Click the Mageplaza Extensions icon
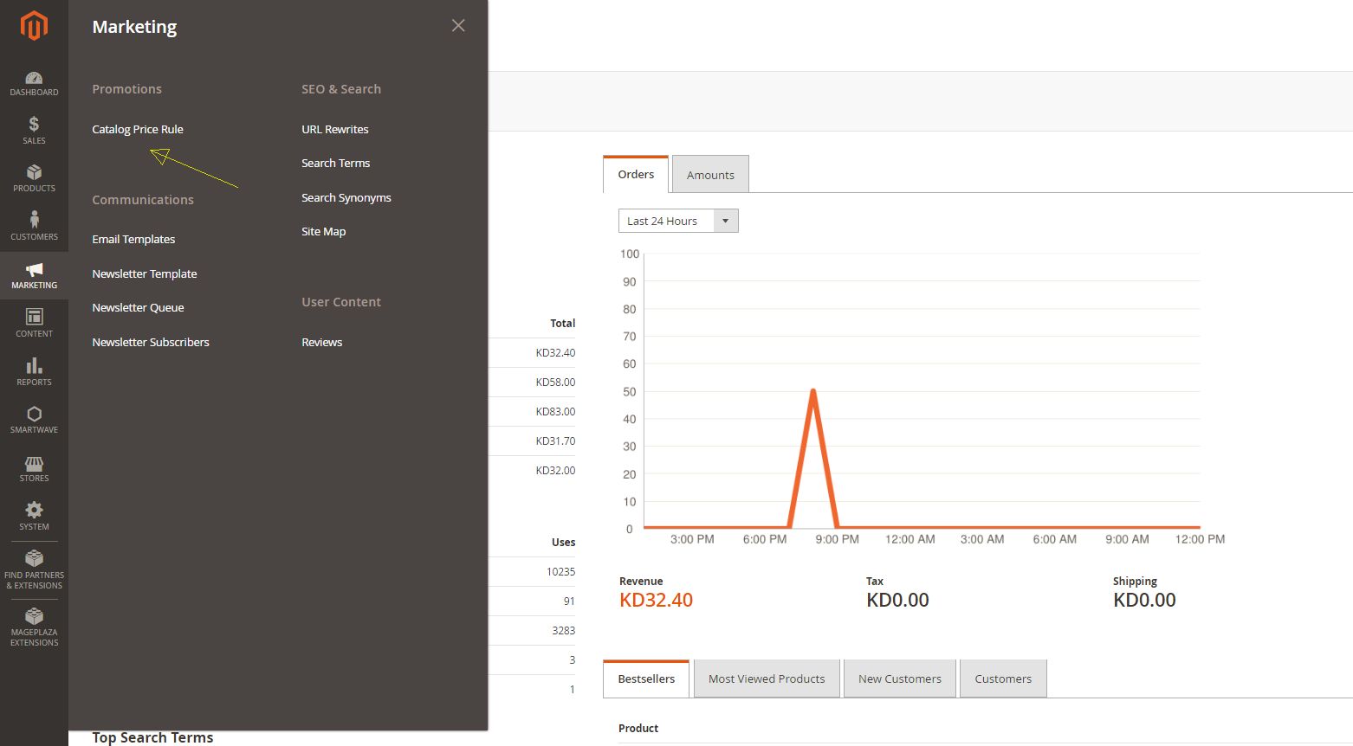This screenshot has height=746, width=1353. coord(34,625)
